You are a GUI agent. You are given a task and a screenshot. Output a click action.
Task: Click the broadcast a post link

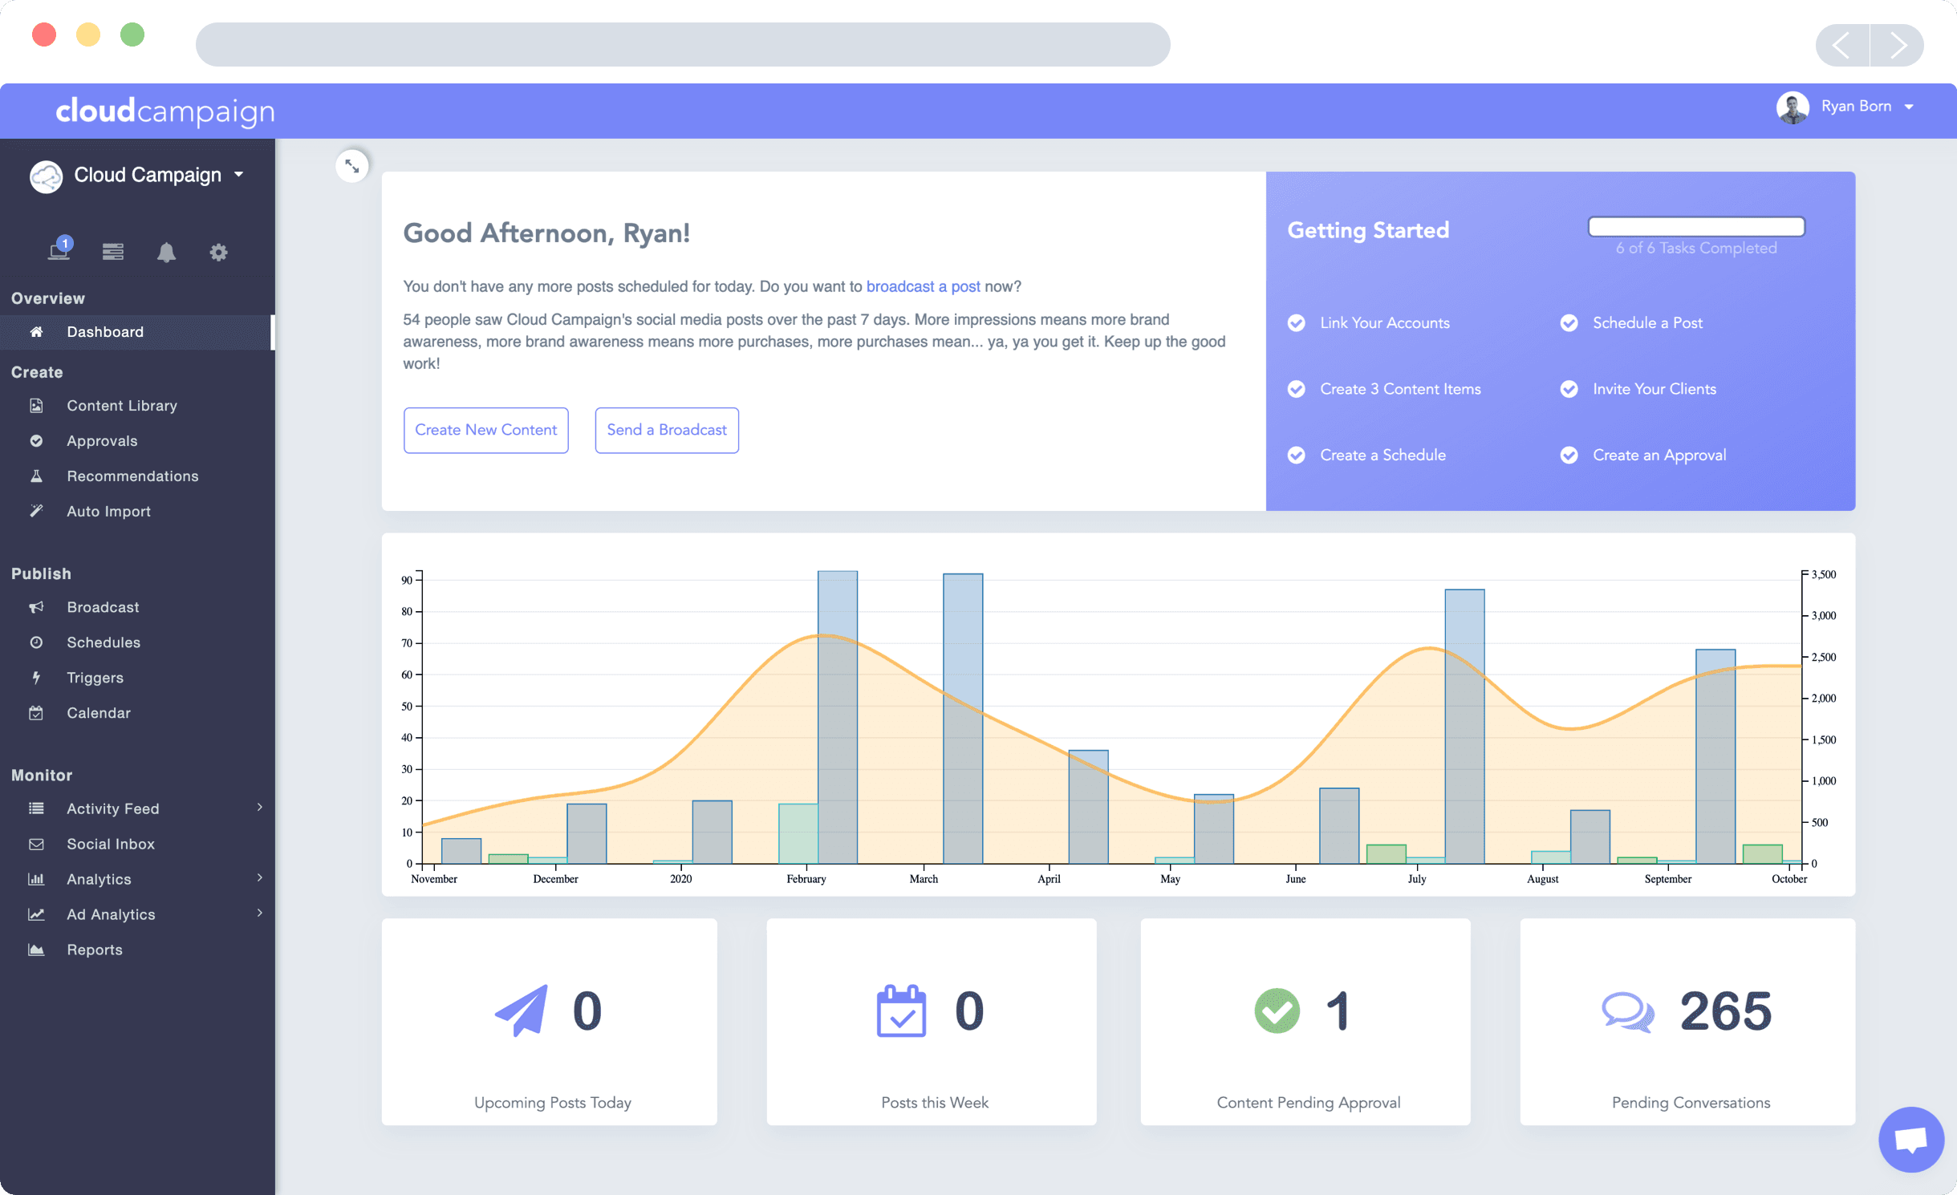pyautogui.click(x=923, y=286)
